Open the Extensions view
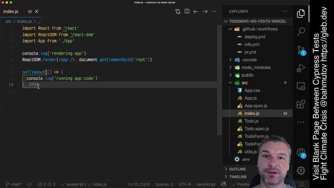The image size is (334, 188). pyautogui.click(x=301, y=104)
